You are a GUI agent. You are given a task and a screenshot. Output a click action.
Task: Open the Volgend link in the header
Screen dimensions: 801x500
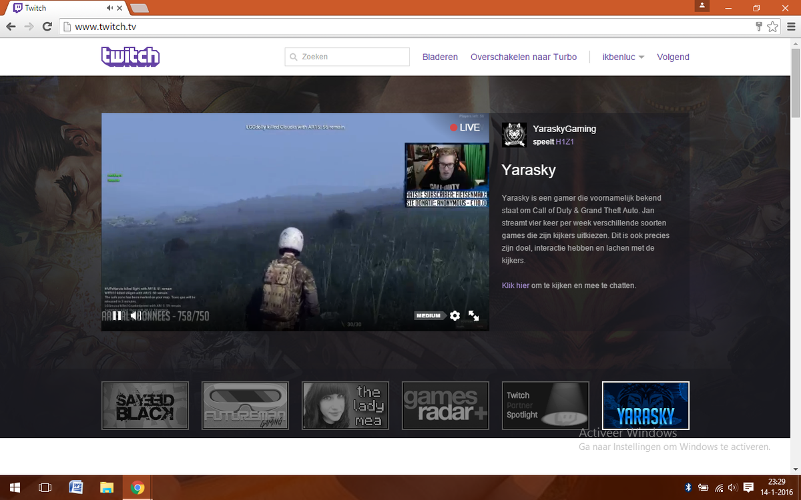pos(673,57)
